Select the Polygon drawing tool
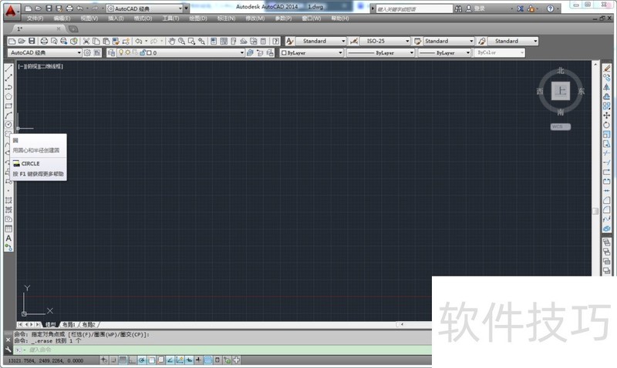The width and height of the screenshot is (617, 368). (x=8, y=96)
